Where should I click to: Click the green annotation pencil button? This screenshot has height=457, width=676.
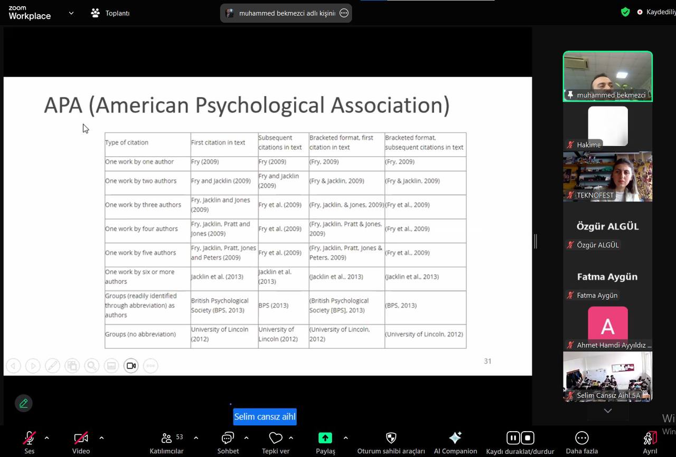(x=23, y=403)
